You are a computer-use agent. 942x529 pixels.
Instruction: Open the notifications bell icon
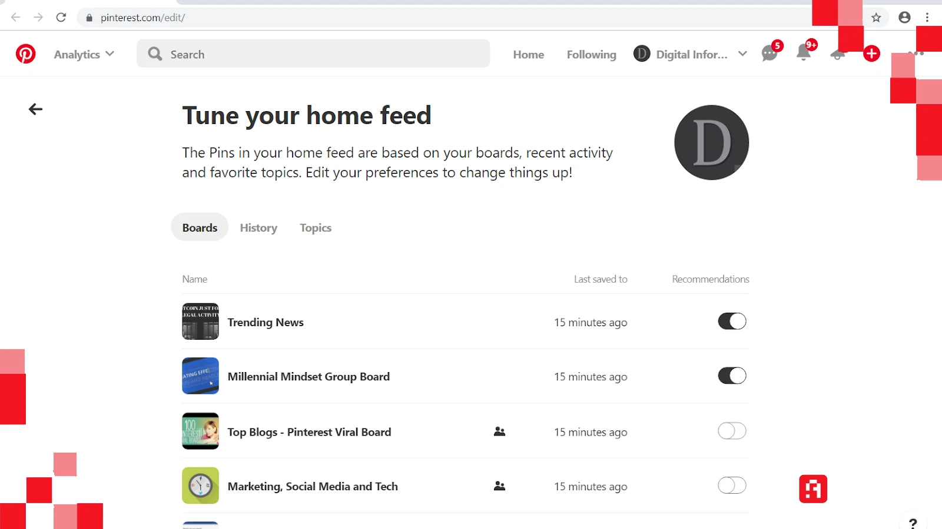[804, 53]
